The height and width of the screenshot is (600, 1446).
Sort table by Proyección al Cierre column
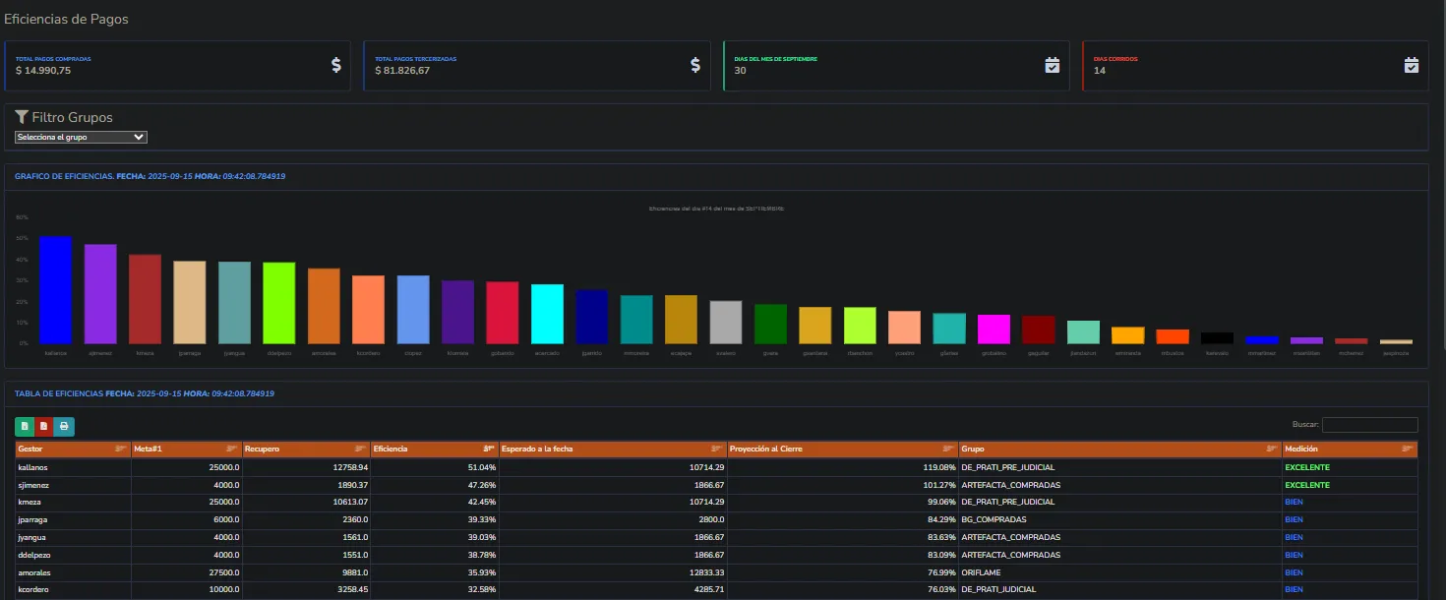(x=842, y=450)
